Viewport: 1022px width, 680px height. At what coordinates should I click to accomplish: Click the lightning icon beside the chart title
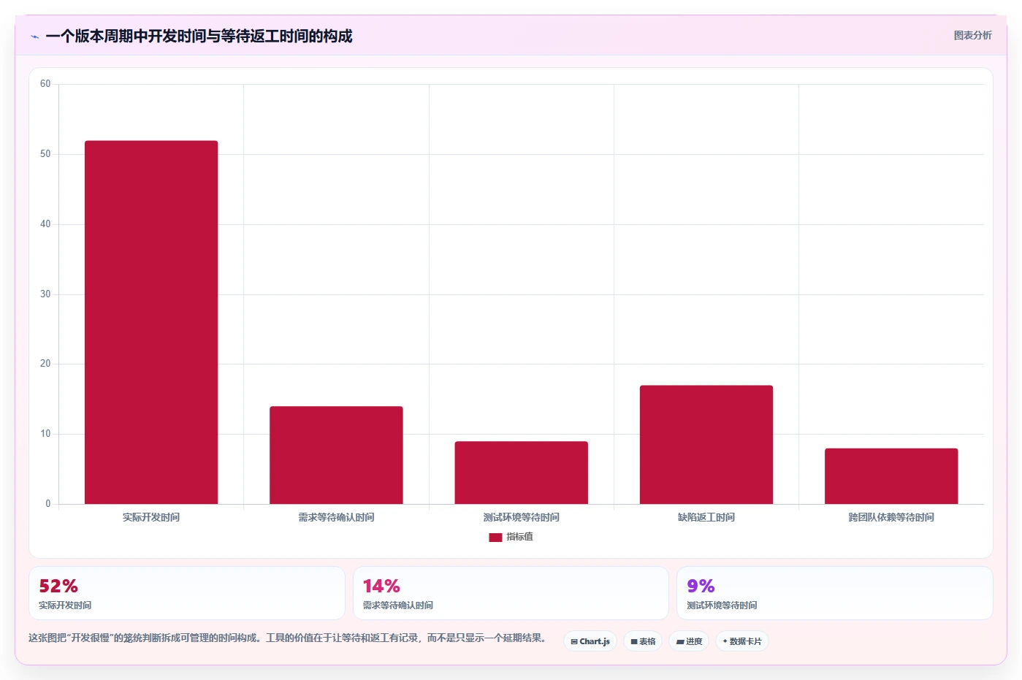pyautogui.click(x=34, y=37)
